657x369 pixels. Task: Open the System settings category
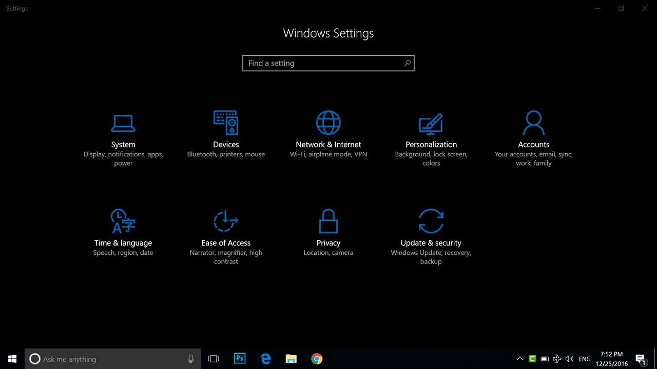pos(123,138)
